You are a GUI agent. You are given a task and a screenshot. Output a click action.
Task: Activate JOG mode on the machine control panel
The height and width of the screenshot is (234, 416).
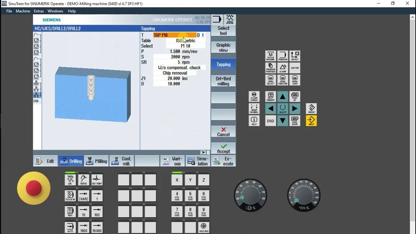70,180
